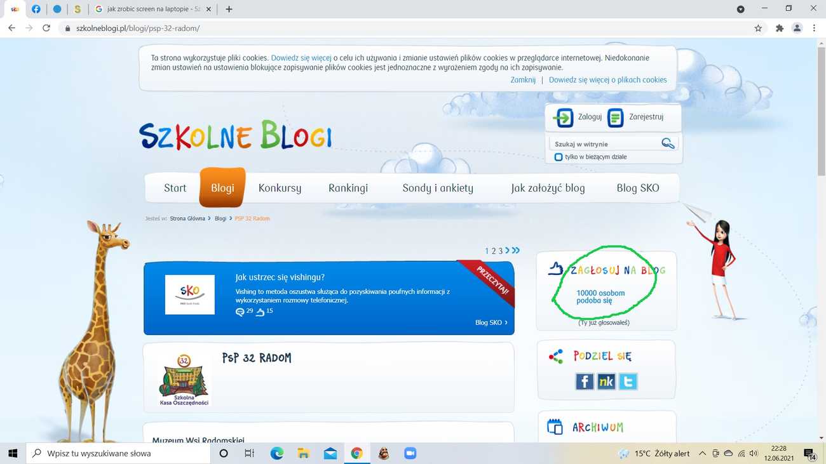This screenshot has width=826, height=464.
Task: Switch to 'jak zrobic screen' Google tab
Action: (152, 9)
